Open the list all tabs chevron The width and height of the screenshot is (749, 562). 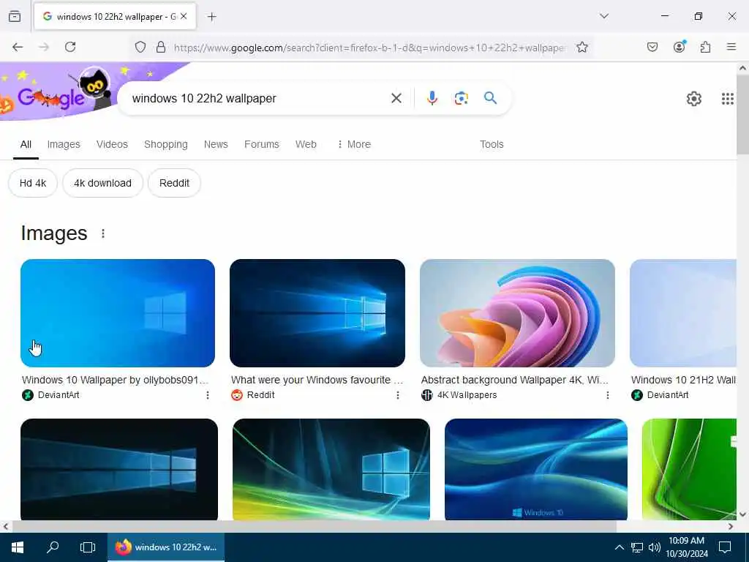(x=604, y=16)
